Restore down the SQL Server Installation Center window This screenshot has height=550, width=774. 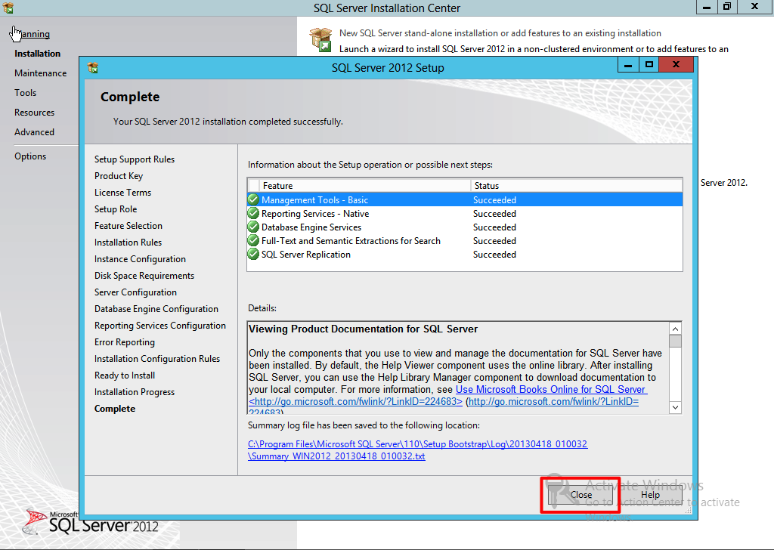(x=727, y=7)
